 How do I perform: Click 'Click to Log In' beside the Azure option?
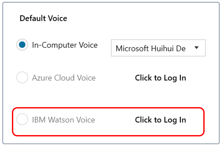160,78
